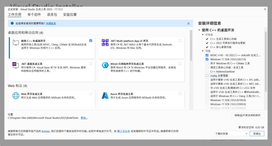The image size is (272, 146).
Task: Click the Web development build tools globe icon
Action: (16, 96)
